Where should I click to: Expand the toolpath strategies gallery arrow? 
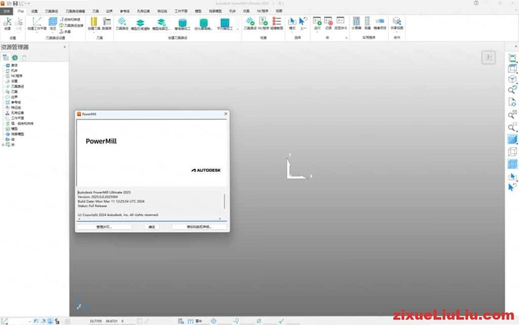237,29
